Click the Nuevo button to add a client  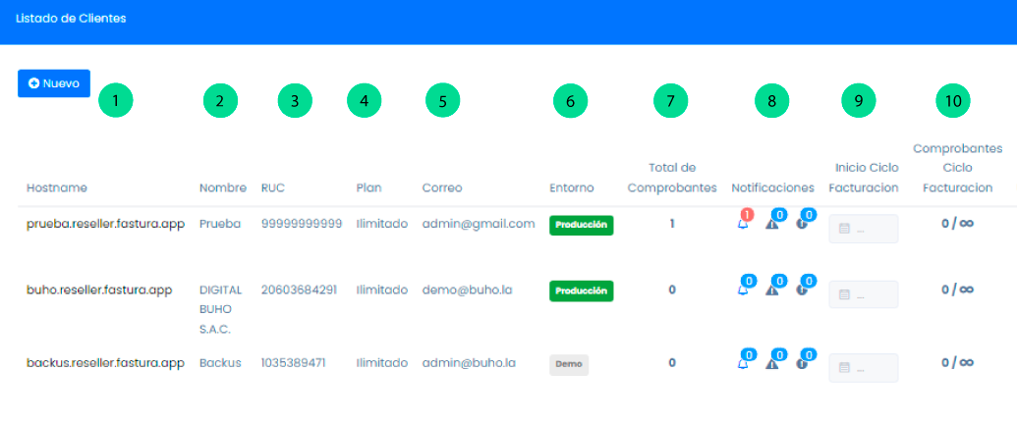[x=54, y=83]
